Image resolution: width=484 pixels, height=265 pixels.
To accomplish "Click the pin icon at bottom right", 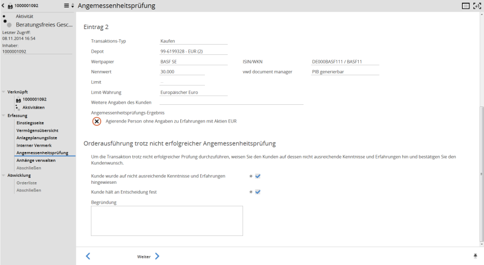I will click(475, 256).
